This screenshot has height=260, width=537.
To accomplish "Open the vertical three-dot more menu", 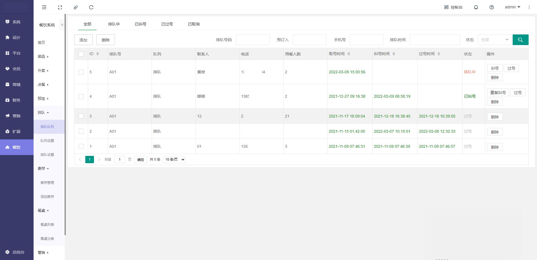I will pyautogui.click(x=529, y=7).
